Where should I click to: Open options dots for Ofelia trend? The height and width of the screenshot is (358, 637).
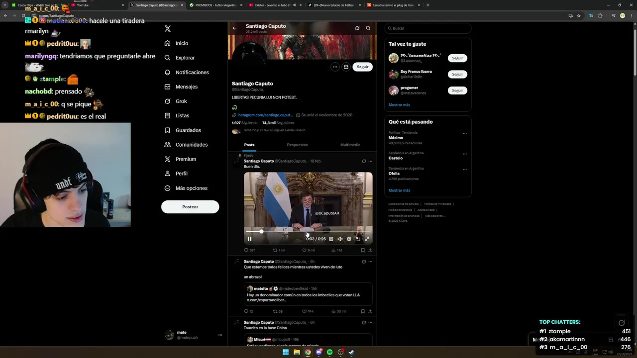pyautogui.click(x=465, y=169)
